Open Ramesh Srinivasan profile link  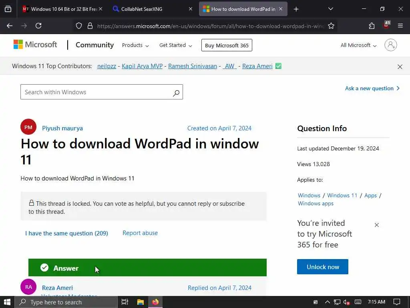[x=193, y=66]
